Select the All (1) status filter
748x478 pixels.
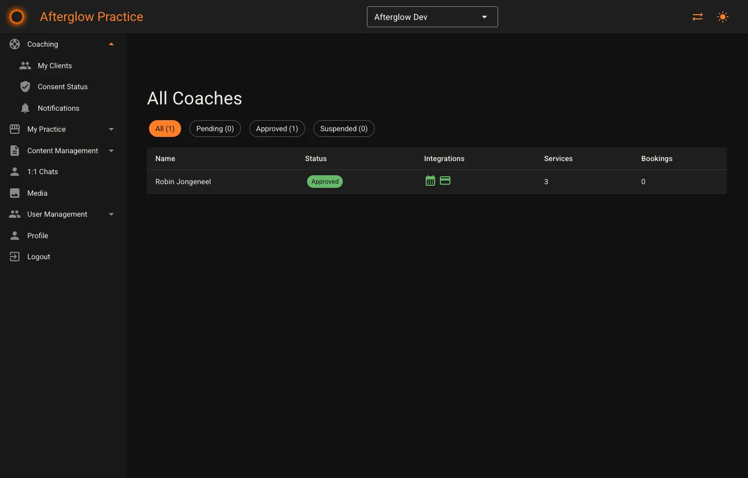tap(165, 128)
